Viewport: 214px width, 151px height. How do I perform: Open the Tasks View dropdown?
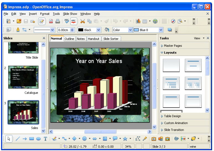click(x=199, y=38)
